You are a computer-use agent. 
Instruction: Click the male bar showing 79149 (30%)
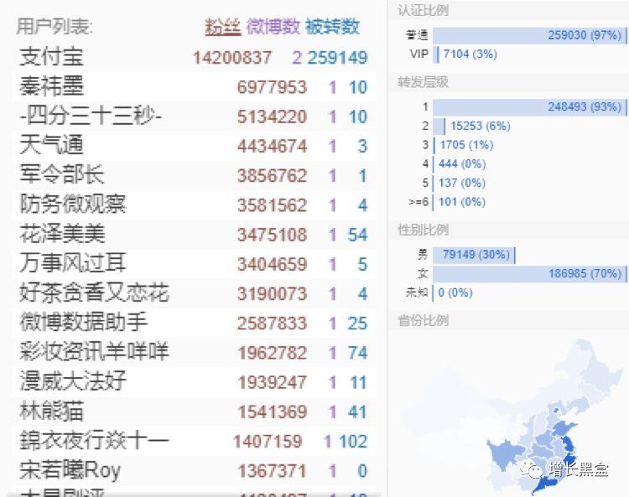tap(474, 255)
